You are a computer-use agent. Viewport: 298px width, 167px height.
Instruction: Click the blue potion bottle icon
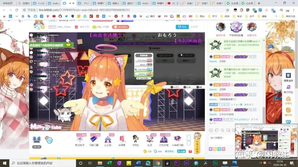tap(49, 140)
